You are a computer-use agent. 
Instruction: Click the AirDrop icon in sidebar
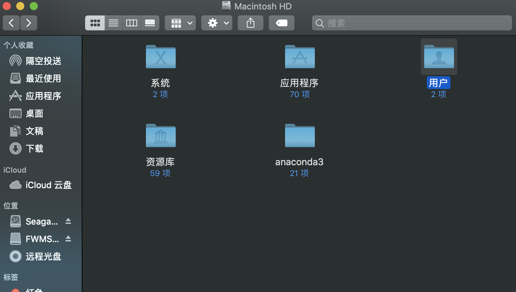point(16,61)
